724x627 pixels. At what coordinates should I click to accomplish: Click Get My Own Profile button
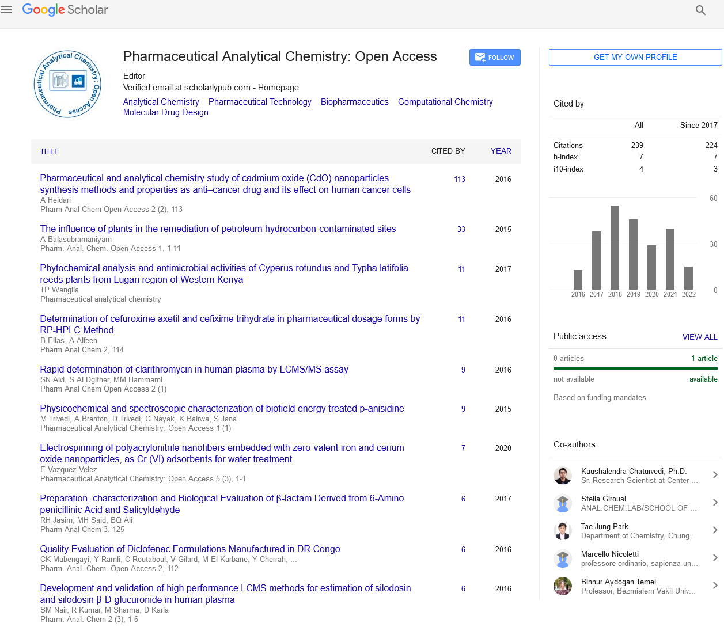point(635,57)
